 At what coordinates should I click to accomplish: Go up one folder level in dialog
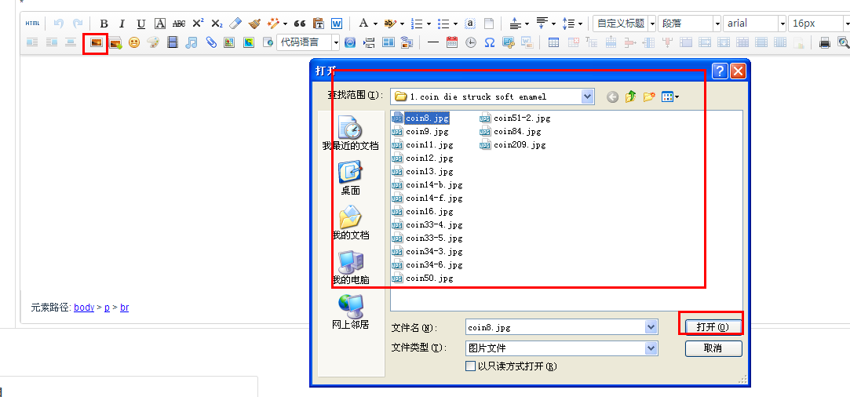(x=630, y=97)
